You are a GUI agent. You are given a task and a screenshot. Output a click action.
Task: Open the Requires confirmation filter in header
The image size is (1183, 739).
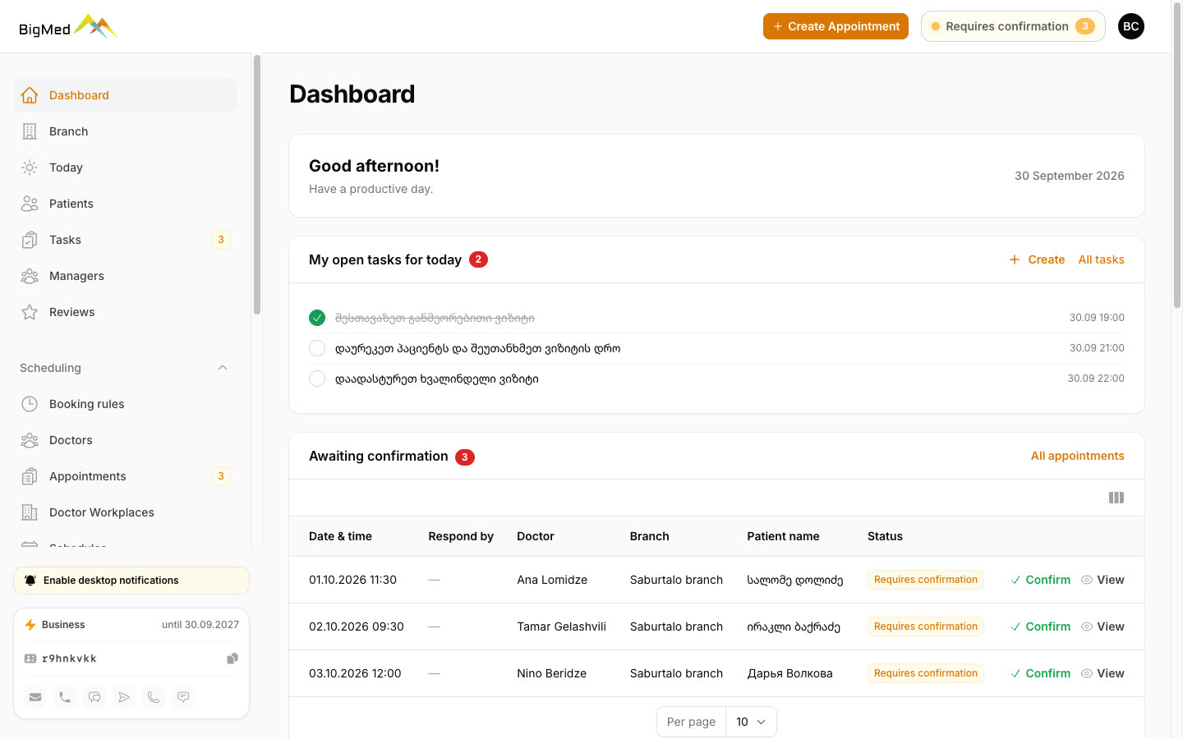pos(1013,26)
